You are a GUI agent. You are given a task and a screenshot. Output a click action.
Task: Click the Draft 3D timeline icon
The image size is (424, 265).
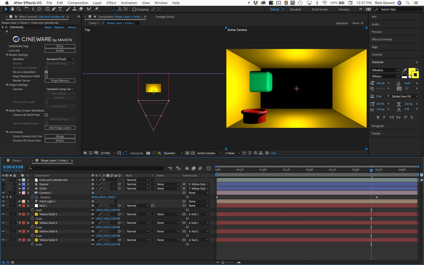(178, 168)
